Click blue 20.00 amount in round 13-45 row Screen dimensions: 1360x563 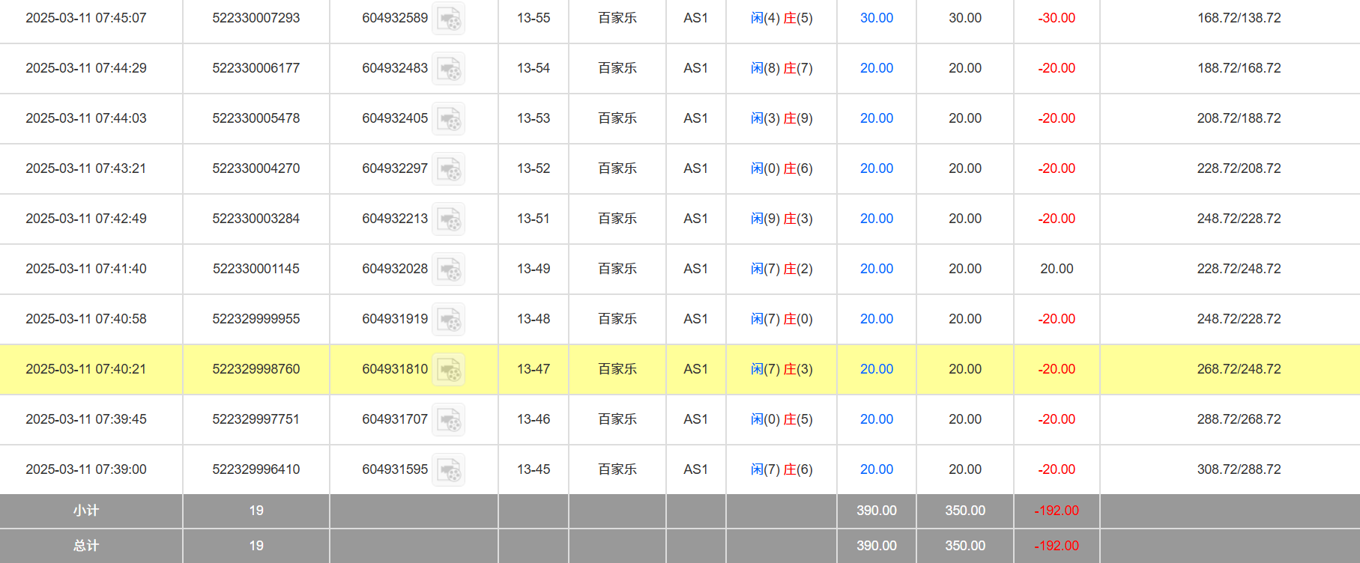(876, 469)
